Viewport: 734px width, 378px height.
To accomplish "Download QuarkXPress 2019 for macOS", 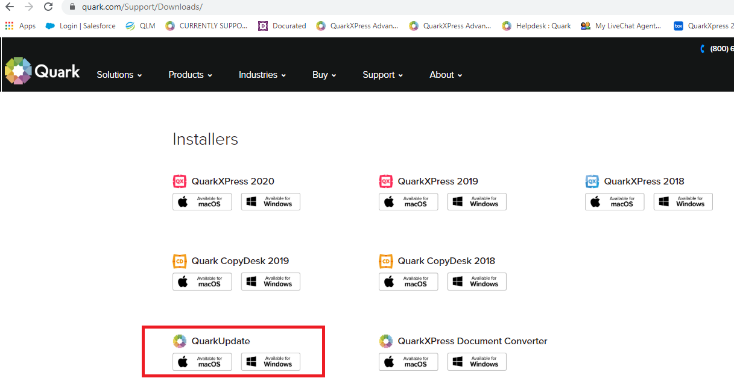I will (408, 202).
